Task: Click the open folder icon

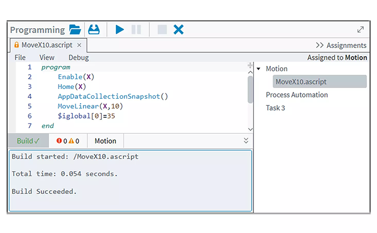Action: pyautogui.click(x=75, y=30)
